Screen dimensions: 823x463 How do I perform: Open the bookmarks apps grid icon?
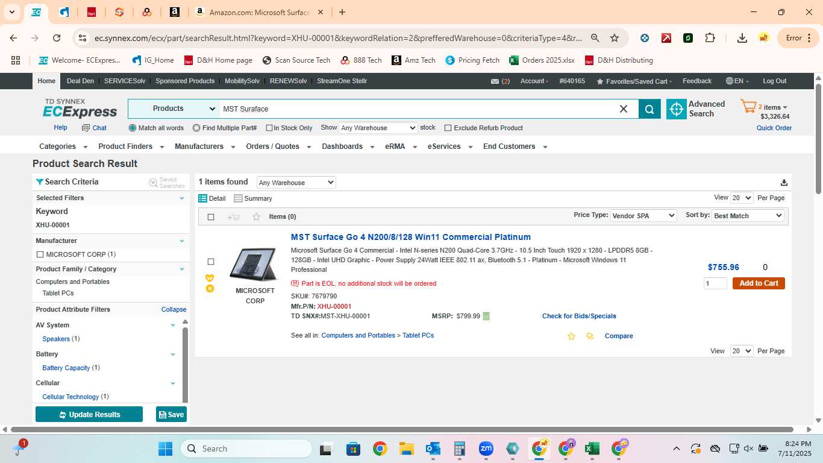point(16,60)
